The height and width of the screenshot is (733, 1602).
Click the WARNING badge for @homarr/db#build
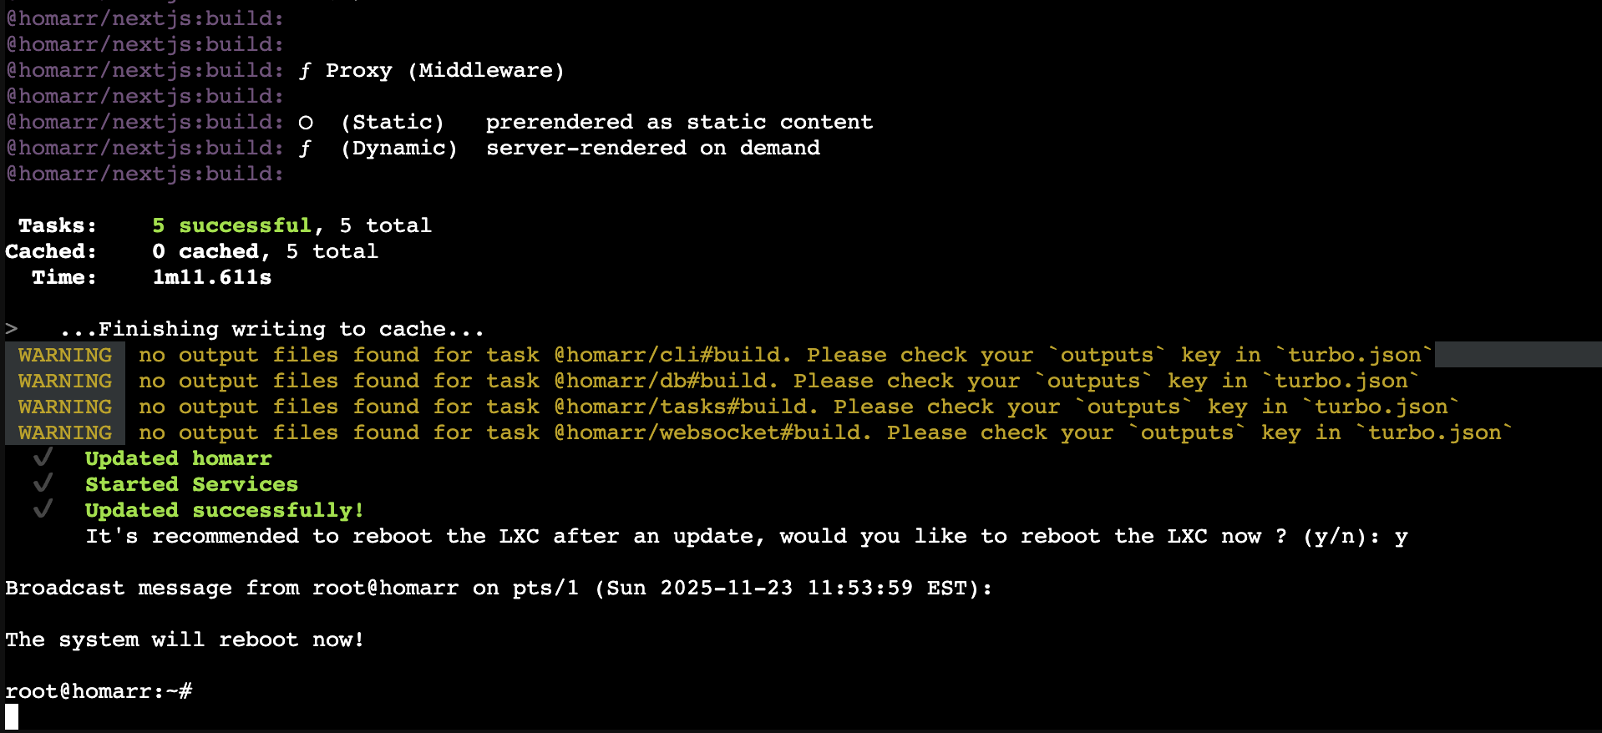(x=65, y=381)
